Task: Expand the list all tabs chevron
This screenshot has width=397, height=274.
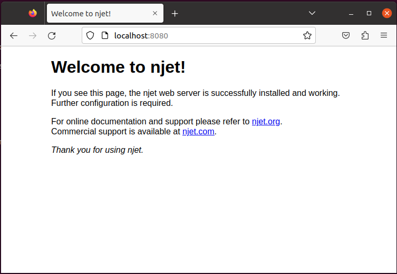Action: (312, 13)
